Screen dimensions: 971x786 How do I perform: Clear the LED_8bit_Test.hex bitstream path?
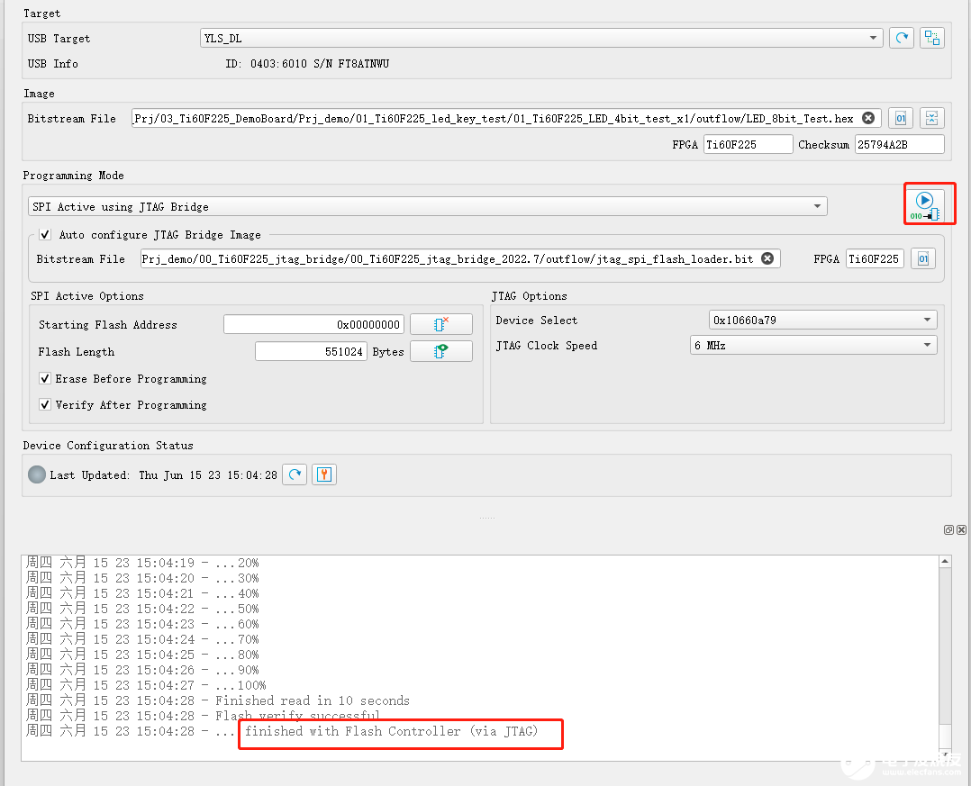[x=867, y=118]
